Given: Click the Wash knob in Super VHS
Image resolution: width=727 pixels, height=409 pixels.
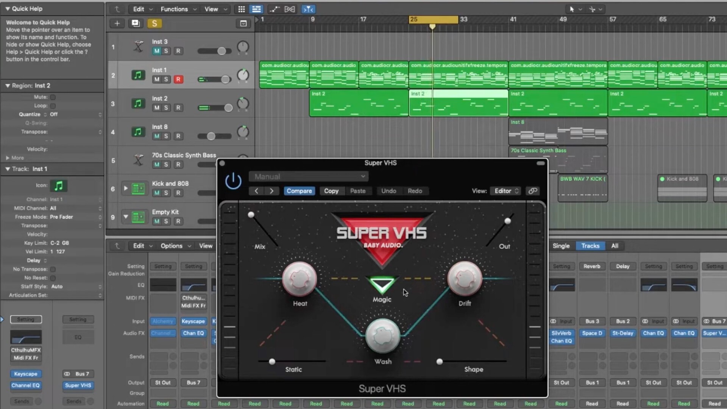Looking at the screenshot, I should [382, 336].
